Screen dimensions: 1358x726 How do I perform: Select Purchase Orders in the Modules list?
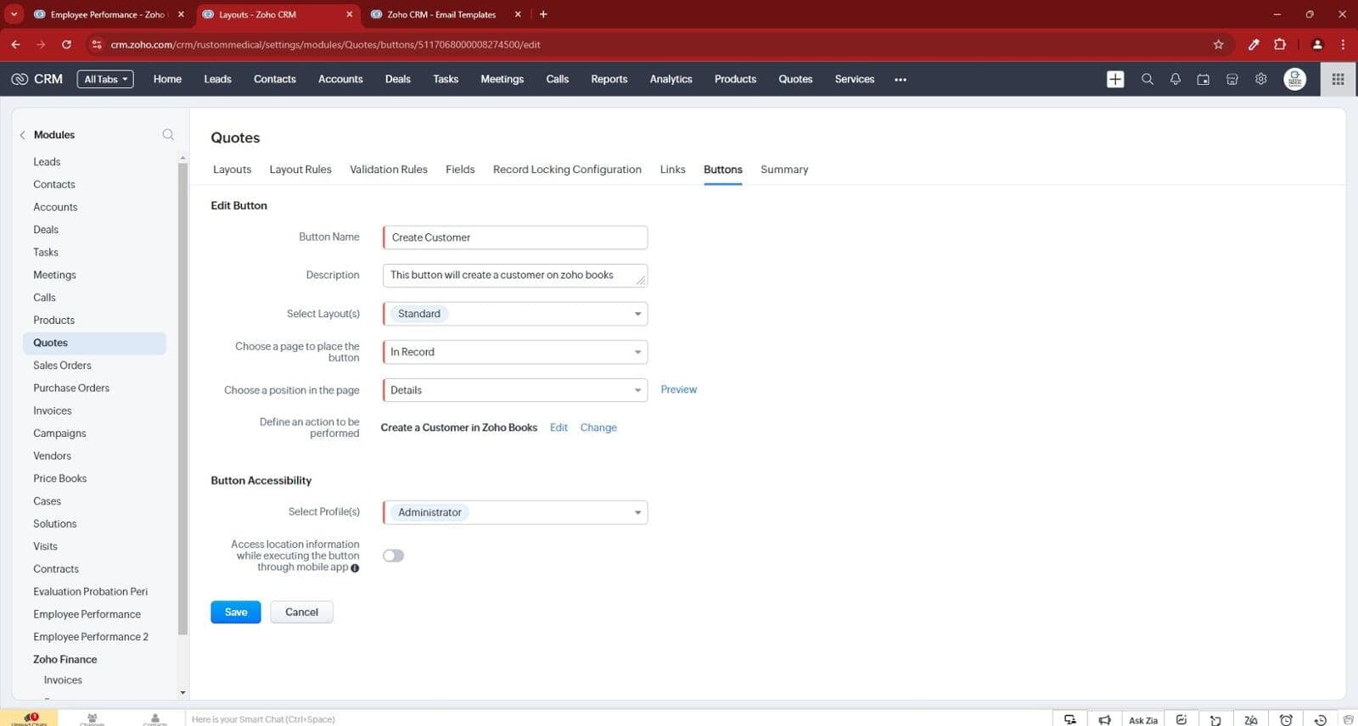click(71, 388)
